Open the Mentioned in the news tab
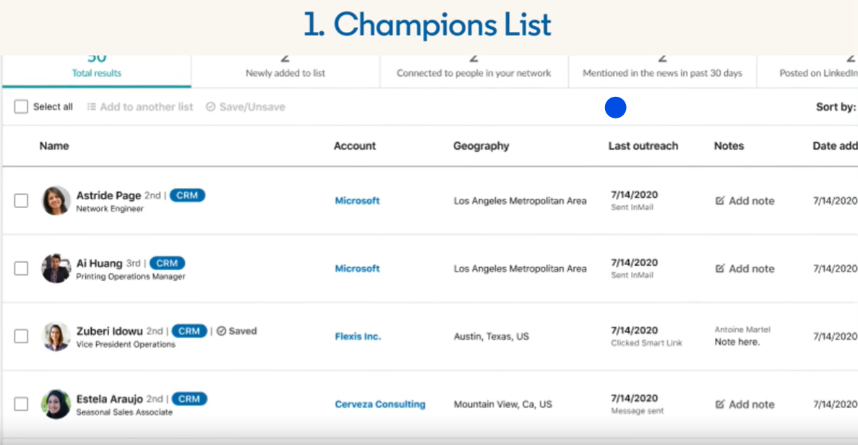 click(662, 73)
